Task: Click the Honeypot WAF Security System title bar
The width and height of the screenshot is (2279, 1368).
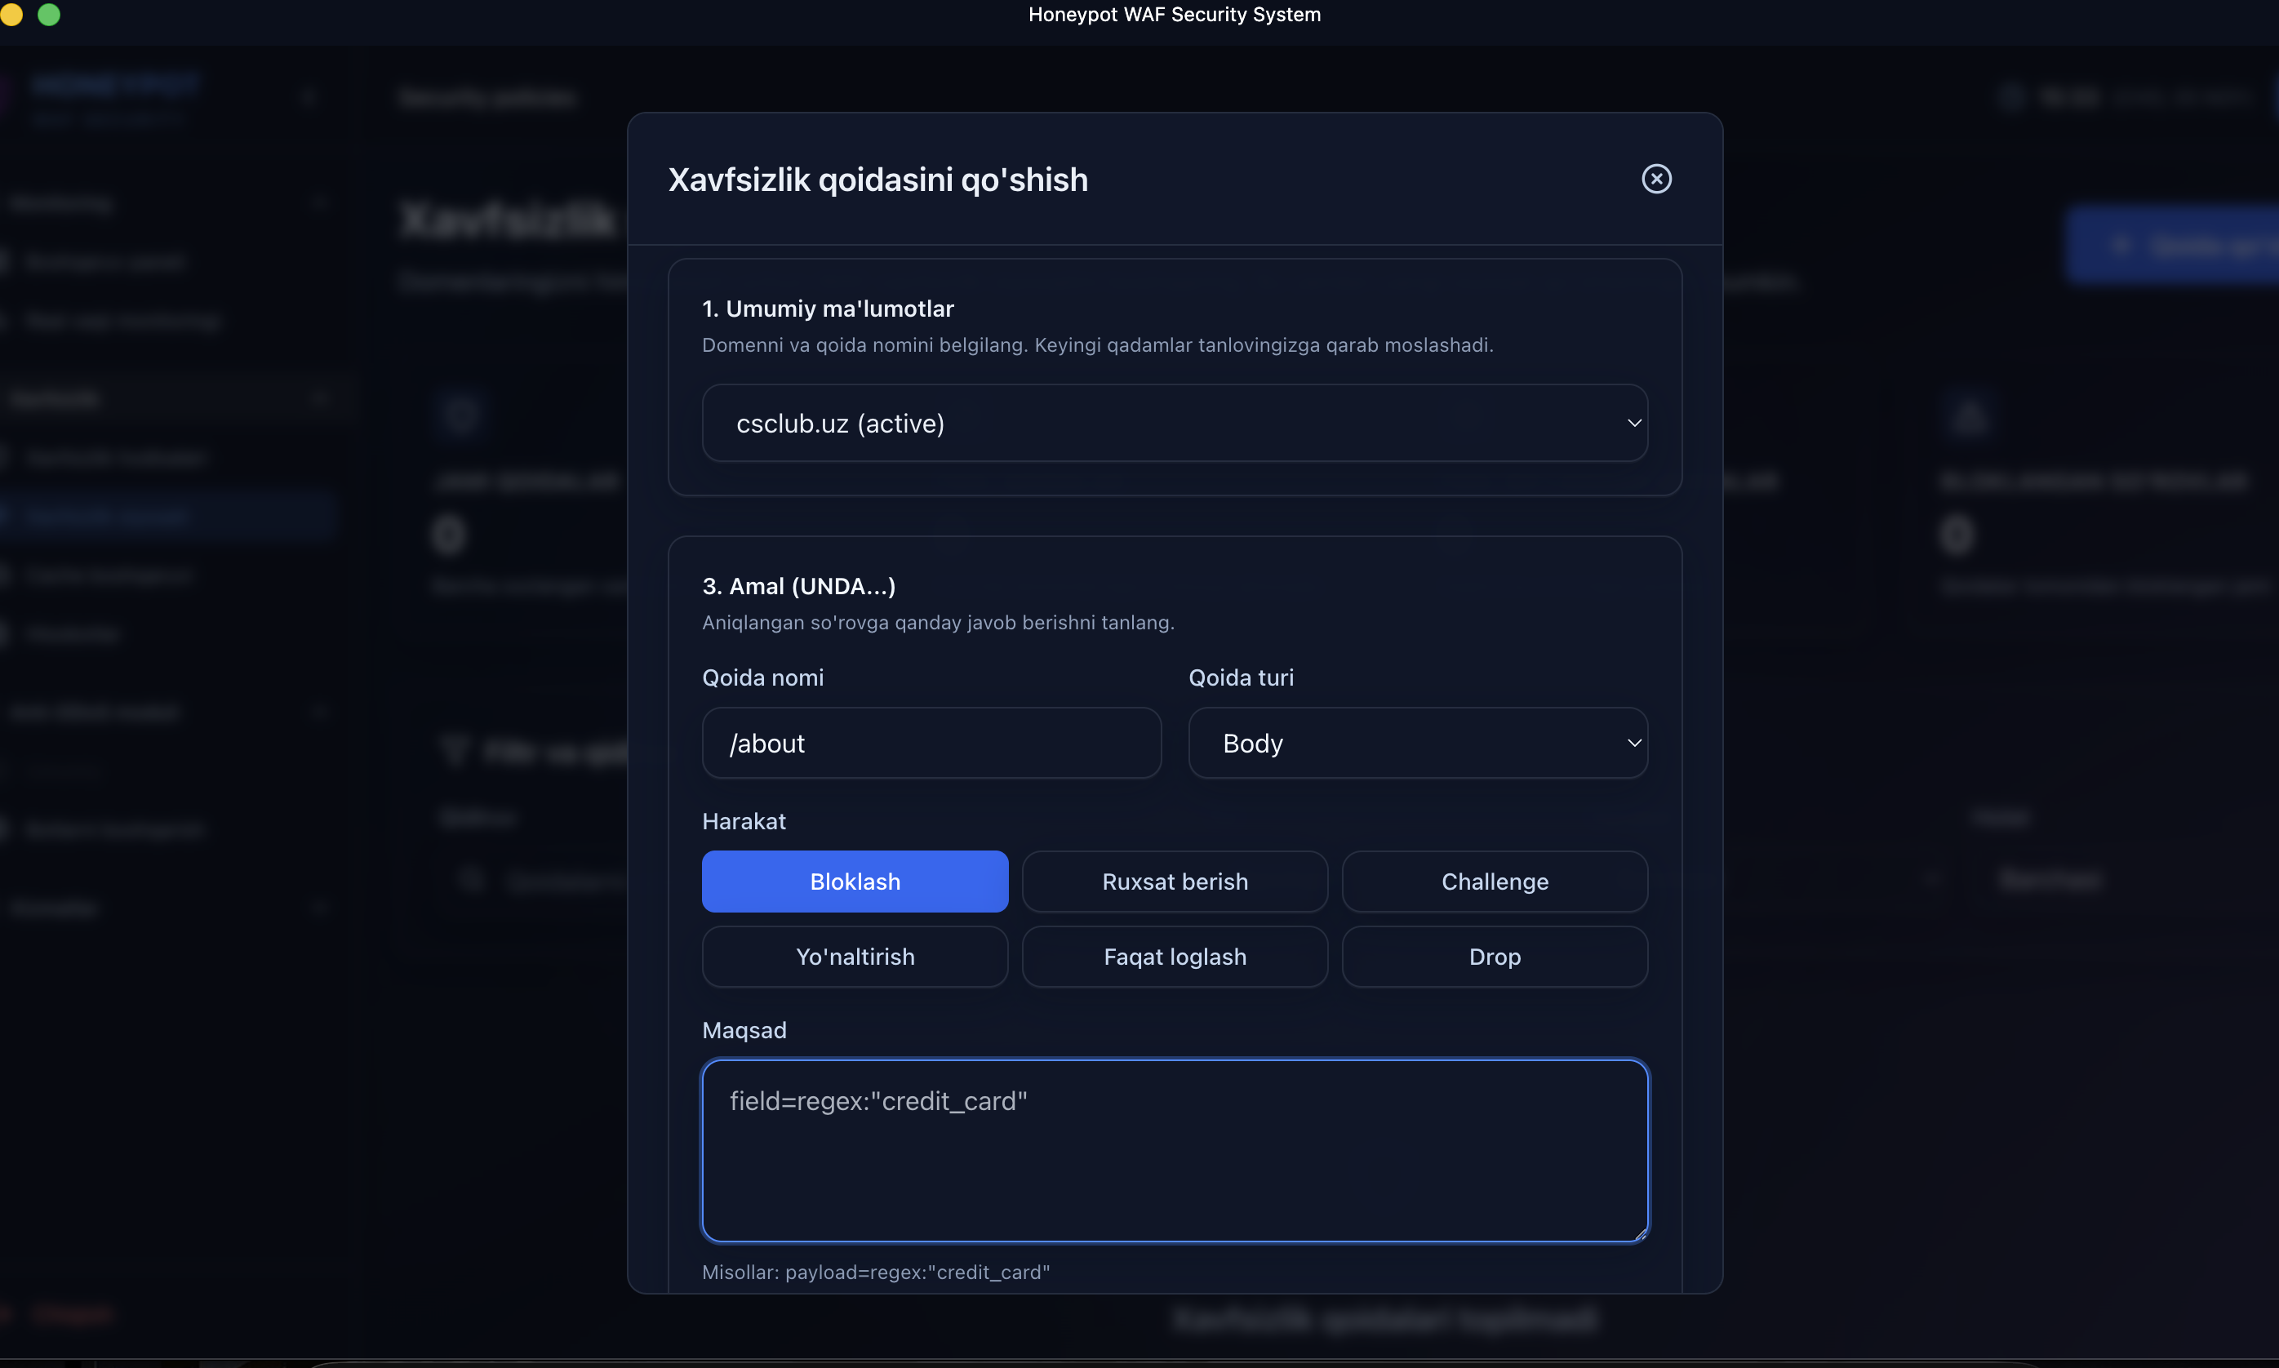Action: tap(1174, 14)
